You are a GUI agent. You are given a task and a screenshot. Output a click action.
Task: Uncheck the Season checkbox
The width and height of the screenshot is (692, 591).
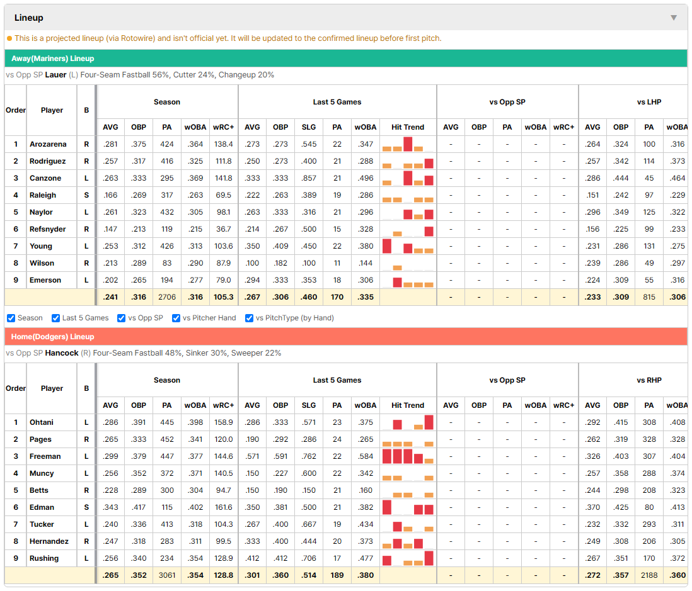[11, 318]
